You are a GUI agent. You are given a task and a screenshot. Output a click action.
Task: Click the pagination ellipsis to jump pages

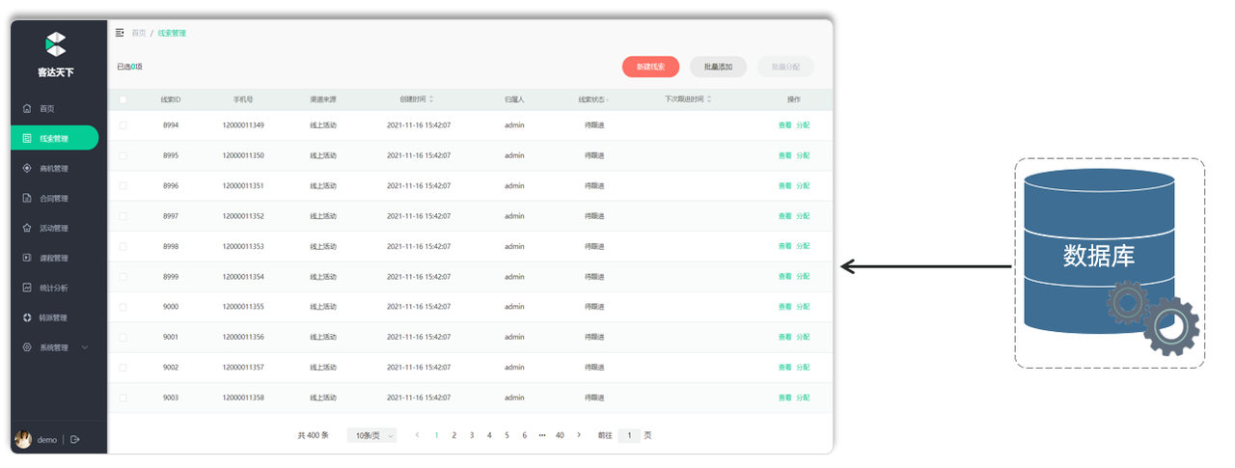pos(542,435)
